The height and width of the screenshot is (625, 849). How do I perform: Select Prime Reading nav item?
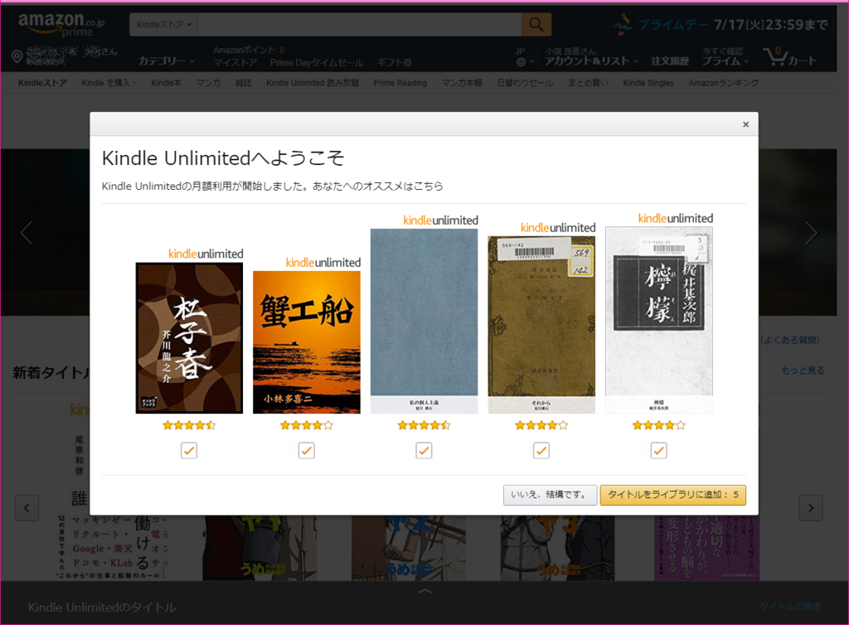[x=400, y=83]
